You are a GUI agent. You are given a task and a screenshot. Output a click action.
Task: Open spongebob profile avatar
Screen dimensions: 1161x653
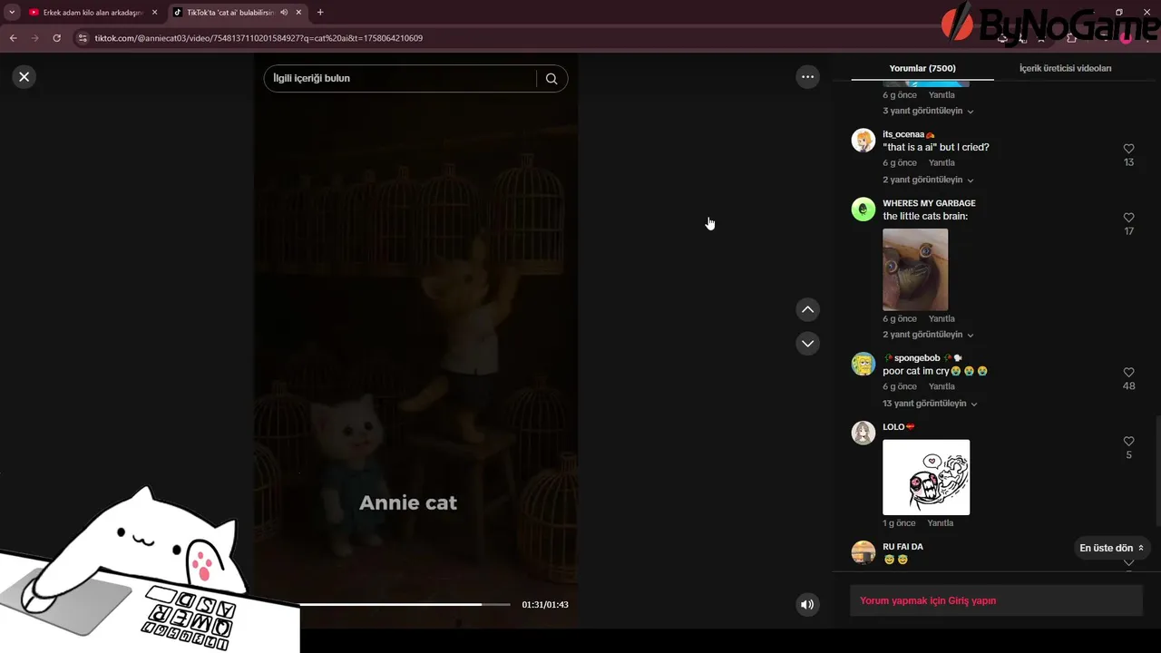[863, 365]
